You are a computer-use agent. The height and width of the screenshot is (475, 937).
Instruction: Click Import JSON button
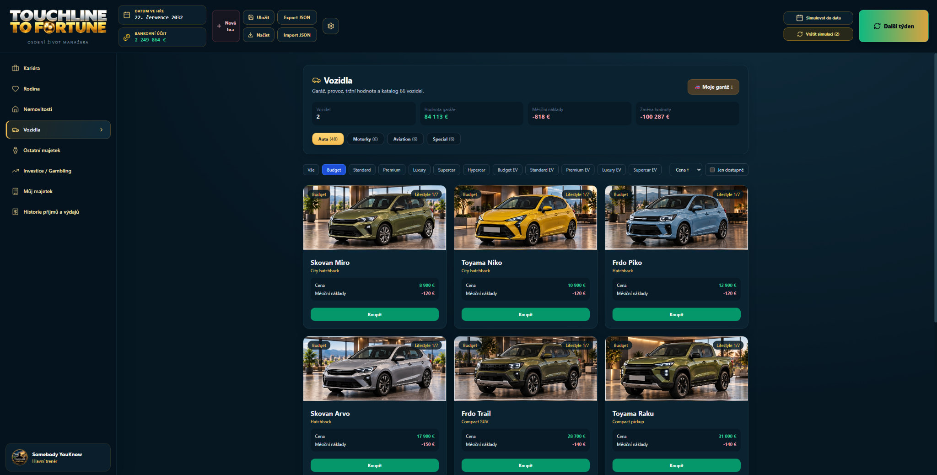pos(297,35)
